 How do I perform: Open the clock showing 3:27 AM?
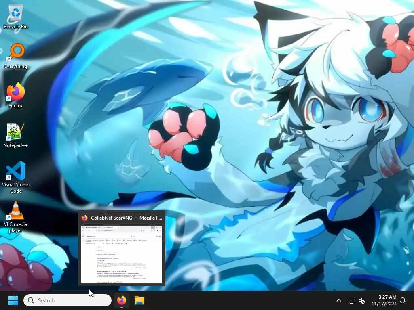387,297
